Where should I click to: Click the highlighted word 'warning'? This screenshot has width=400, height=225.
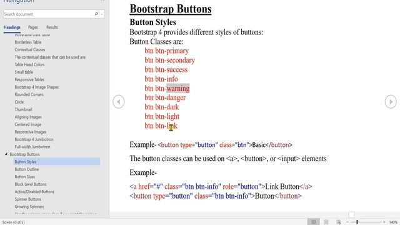(x=178, y=88)
